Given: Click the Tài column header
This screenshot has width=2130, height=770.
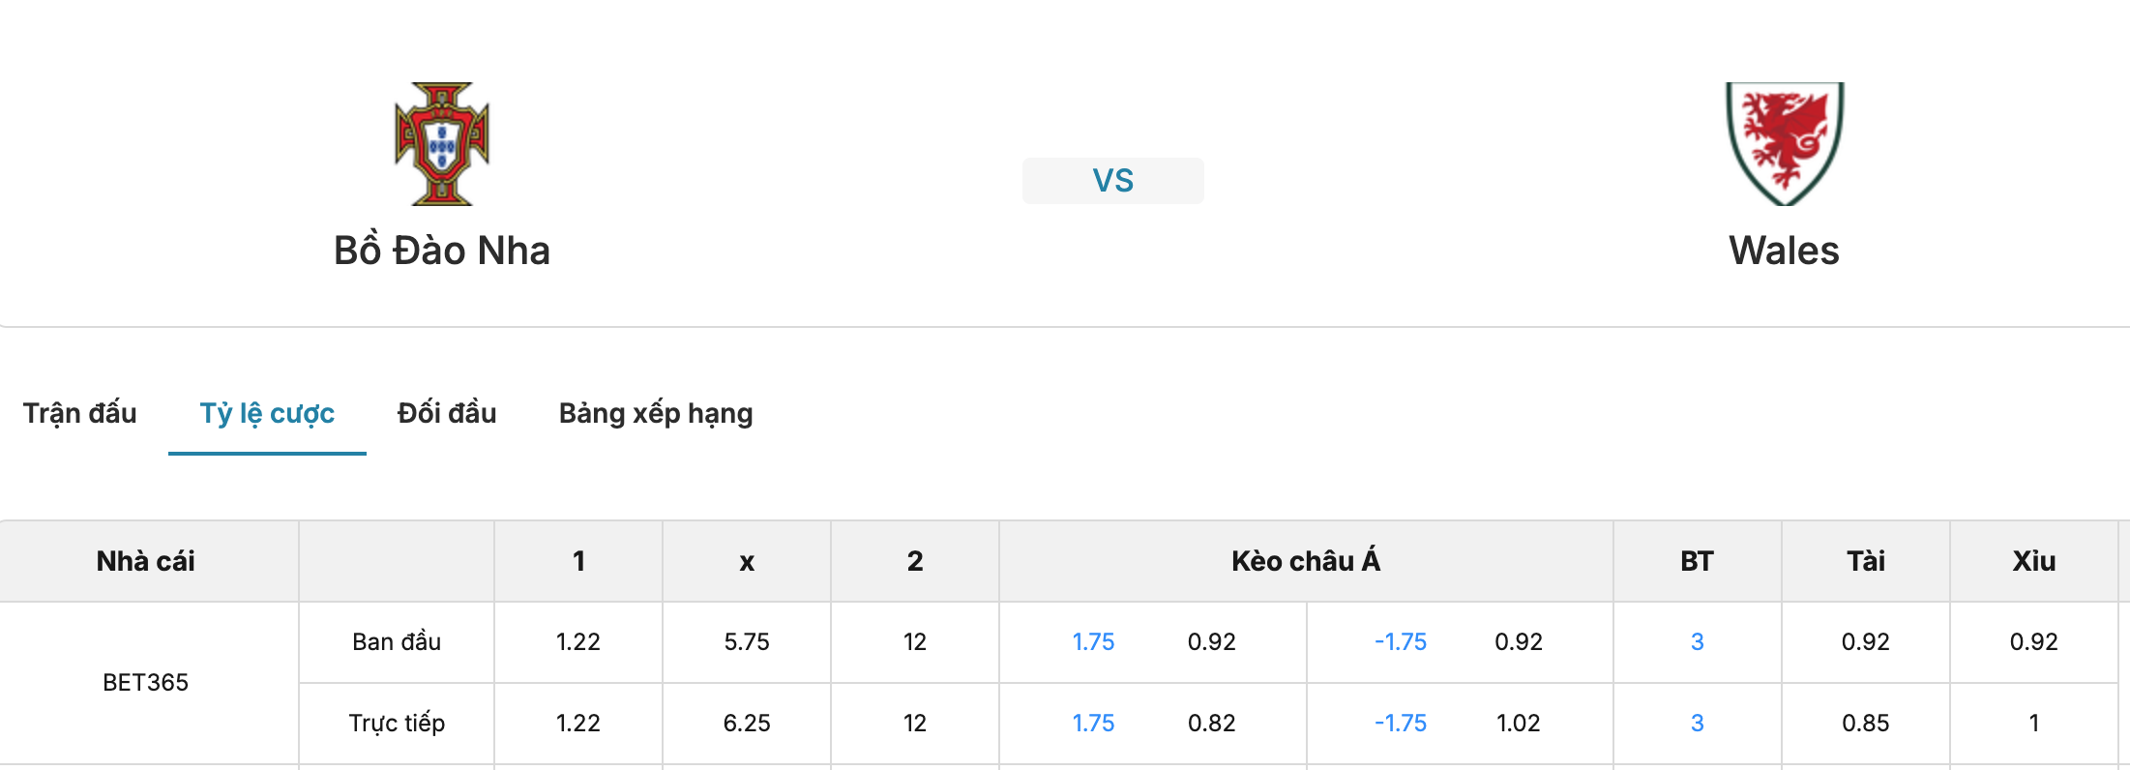Looking at the screenshot, I should click(1866, 561).
